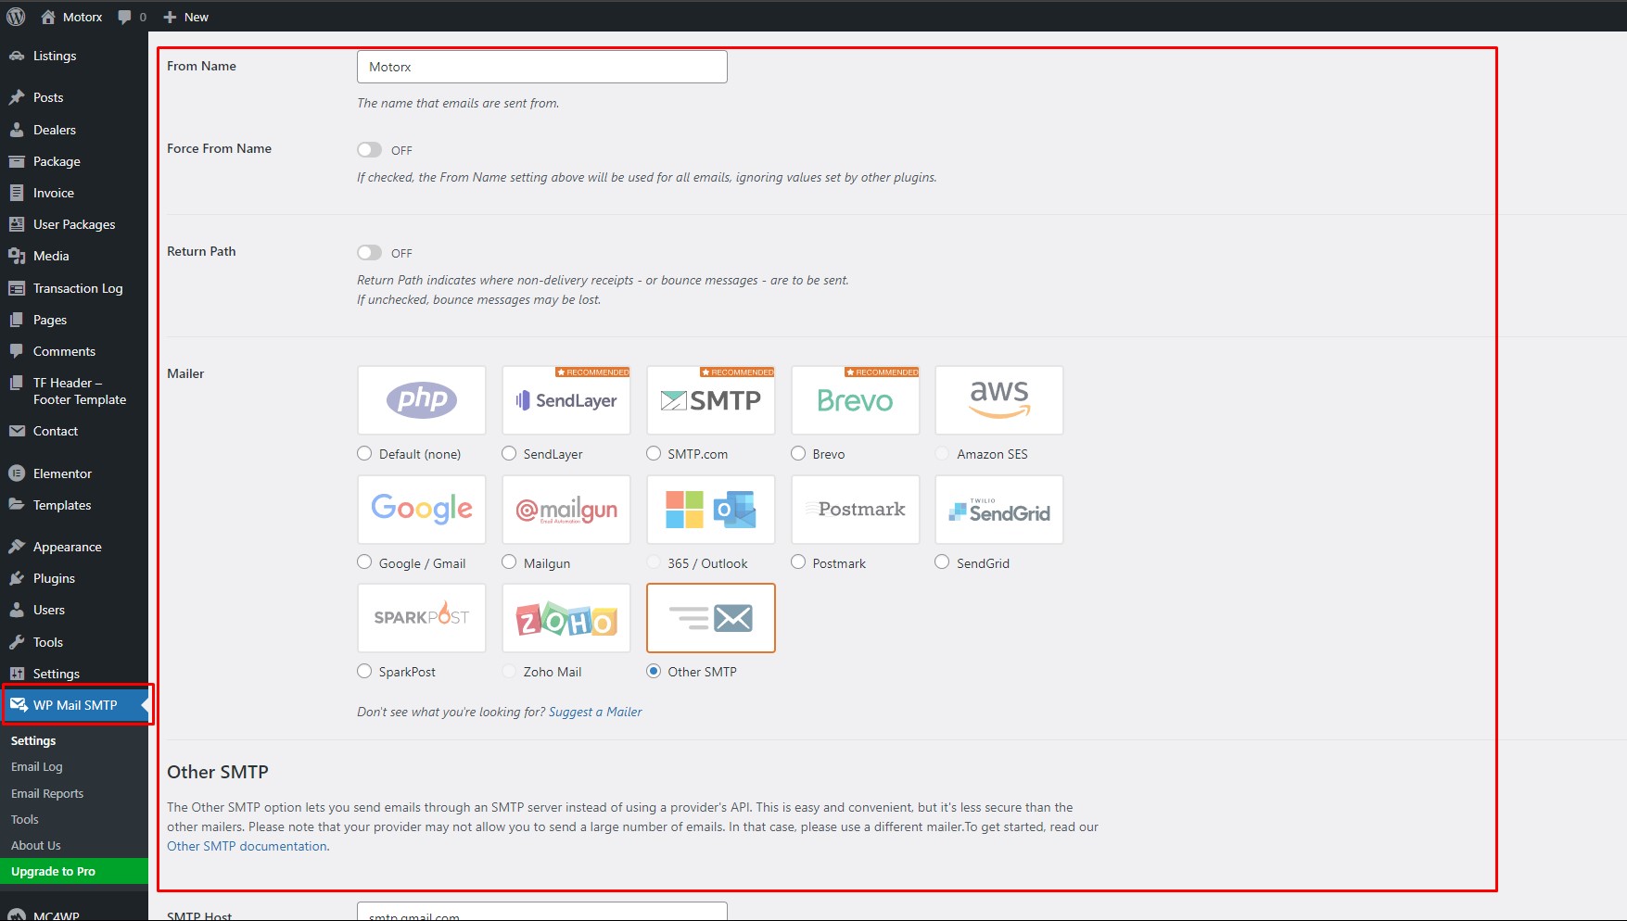Open the Motorx site home icon
Viewport: 1627px width, 921px height.
click(x=48, y=17)
